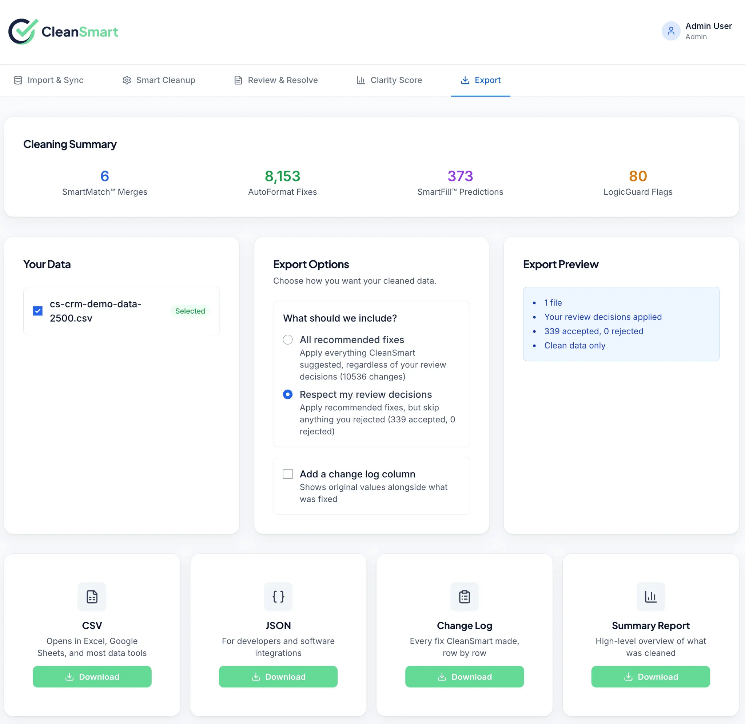The height and width of the screenshot is (724, 745).
Task: Click the 6 SmartMatch Merges count
Action: [x=104, y=176]
